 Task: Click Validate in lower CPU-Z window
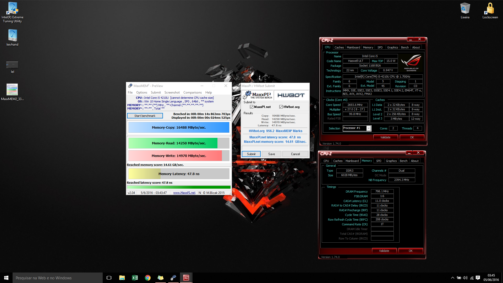tap(384, 251)
